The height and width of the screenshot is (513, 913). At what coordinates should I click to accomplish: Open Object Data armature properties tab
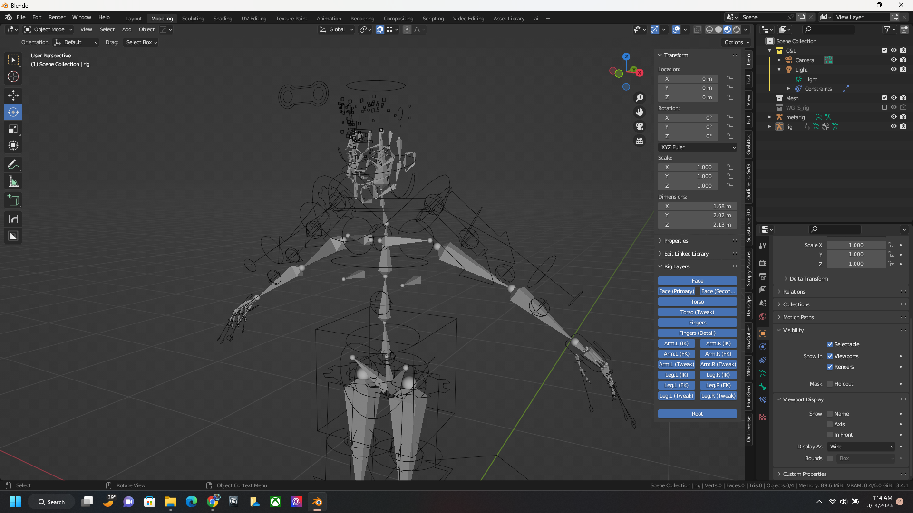[x=763, y=373]
